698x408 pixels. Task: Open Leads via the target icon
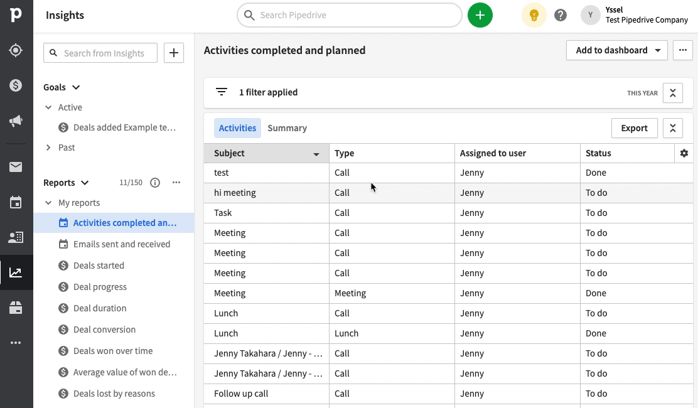point(16,50)
